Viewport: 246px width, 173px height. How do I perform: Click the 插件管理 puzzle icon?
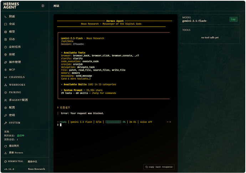pyautogui.click(x=5, y=62)
